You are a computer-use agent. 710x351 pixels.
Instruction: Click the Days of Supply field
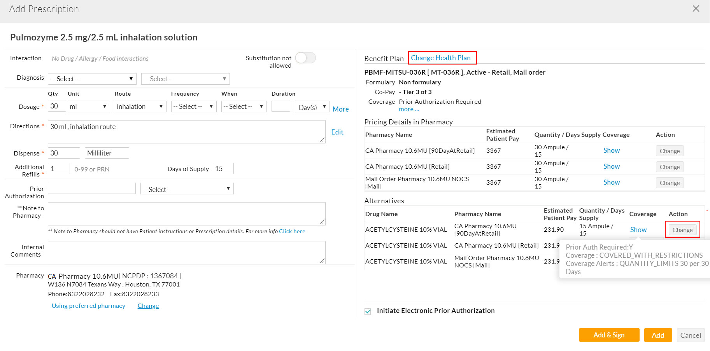coord(223,169)
